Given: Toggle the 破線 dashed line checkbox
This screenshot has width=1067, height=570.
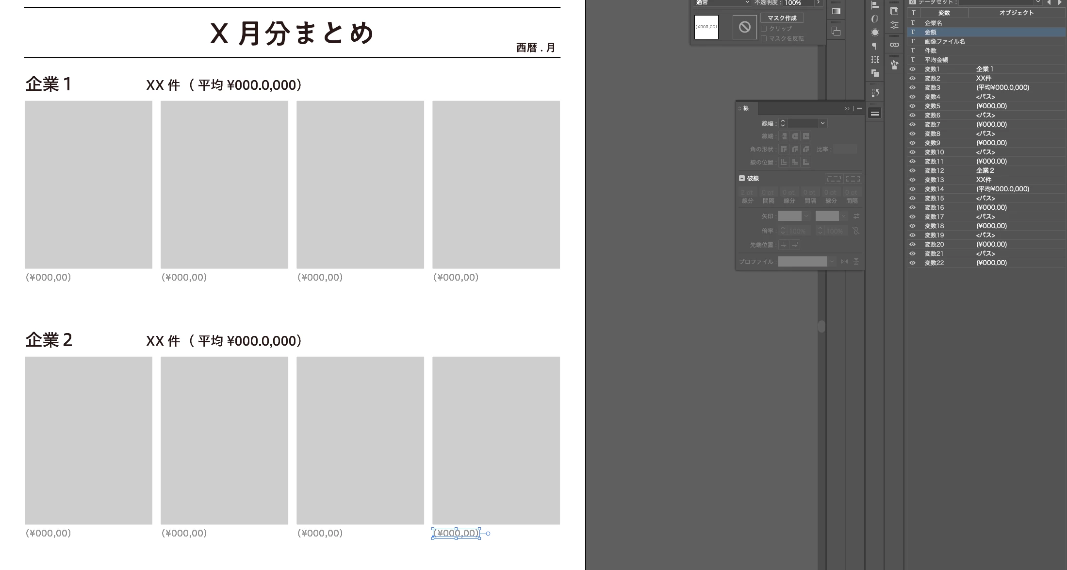Looking at the screenshot, I should coord(742,178).
